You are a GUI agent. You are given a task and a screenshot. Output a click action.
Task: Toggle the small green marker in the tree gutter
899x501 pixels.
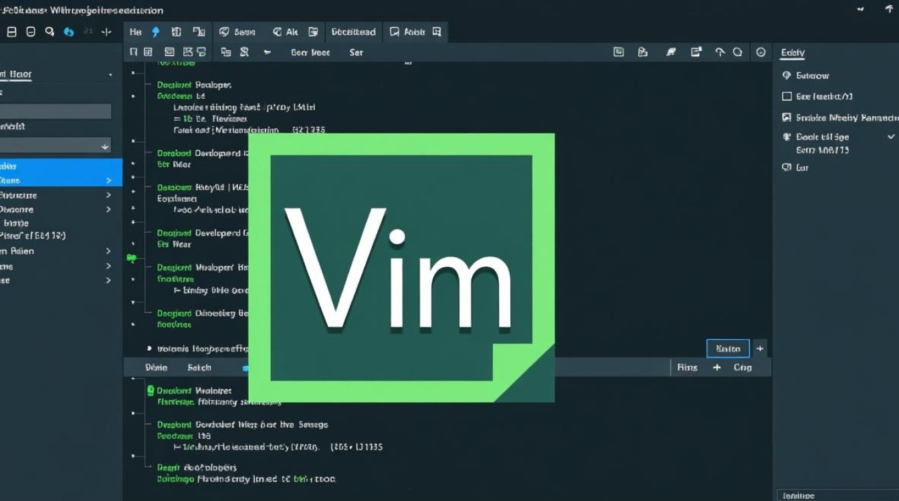point(132,257)
